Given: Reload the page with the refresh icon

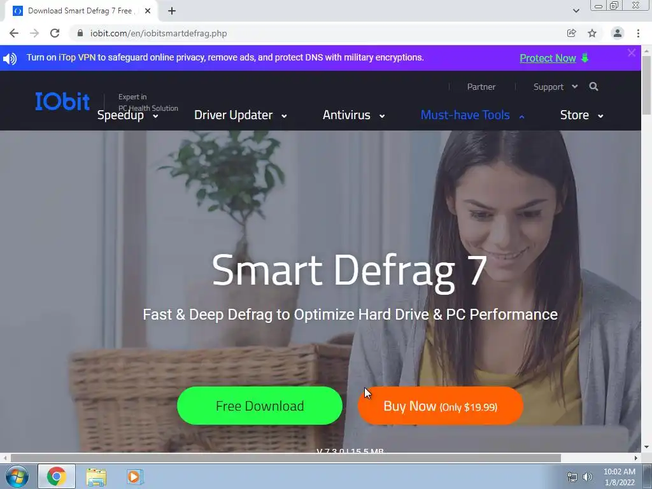Looking at the screenshot, I should coord(55,33).
